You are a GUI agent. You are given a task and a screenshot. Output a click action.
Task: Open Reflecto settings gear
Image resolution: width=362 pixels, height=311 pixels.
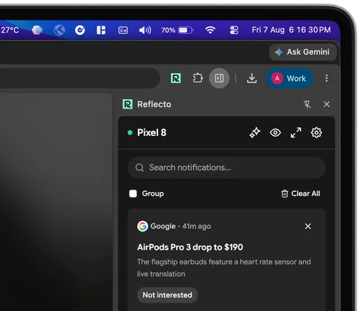(x=316, y=132)
